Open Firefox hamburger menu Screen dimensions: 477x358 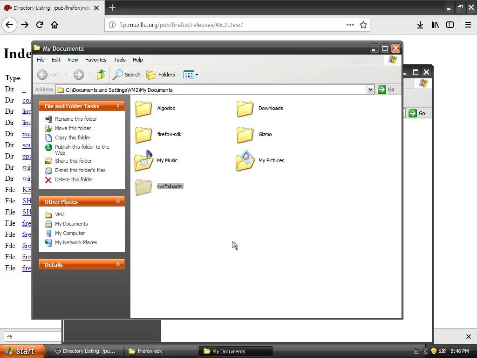[x=468, y=25]
